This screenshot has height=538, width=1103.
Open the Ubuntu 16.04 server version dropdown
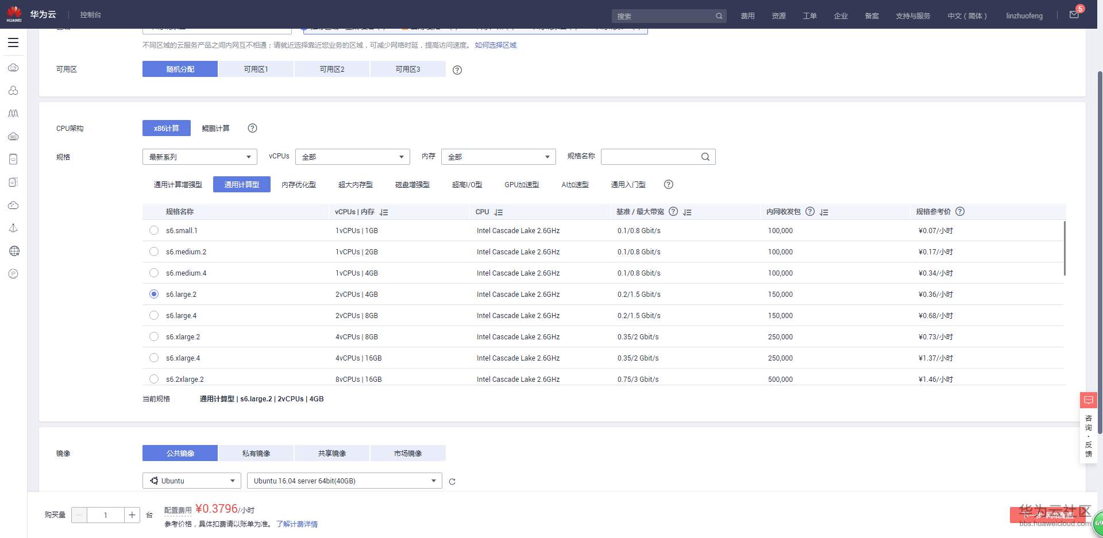pos(345,481)
